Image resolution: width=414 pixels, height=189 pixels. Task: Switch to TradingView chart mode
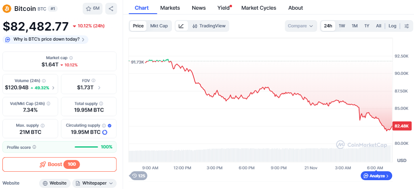(x=209, y=26)
